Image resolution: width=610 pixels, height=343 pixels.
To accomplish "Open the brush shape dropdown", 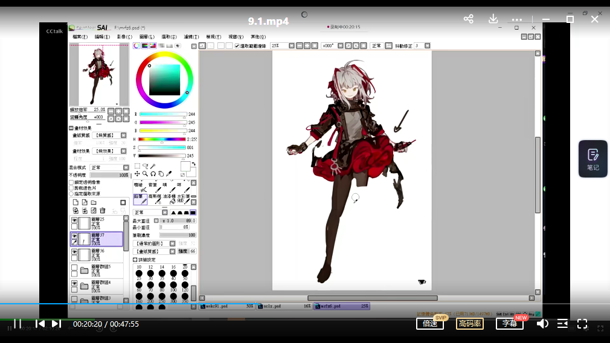I will coord(172,244).
